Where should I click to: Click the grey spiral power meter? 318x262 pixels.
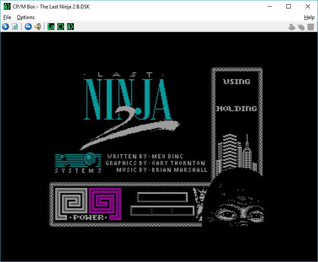point(71,204)
